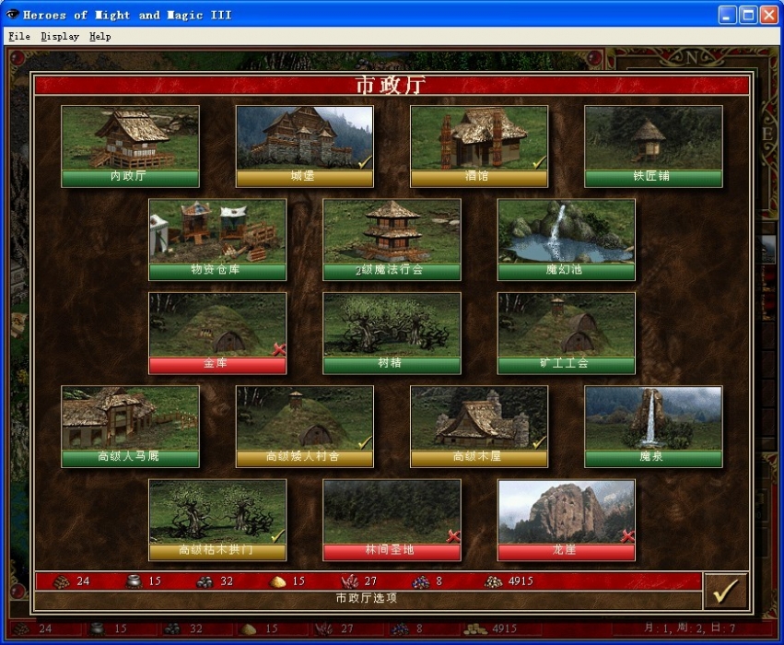This screenshot has width=784, height=645.
Task: Select the 高级枯木拱门 building tile
Action: (217, 520)
